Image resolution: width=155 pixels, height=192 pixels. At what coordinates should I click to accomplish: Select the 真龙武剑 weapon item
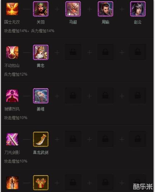(x=41, y=139)
